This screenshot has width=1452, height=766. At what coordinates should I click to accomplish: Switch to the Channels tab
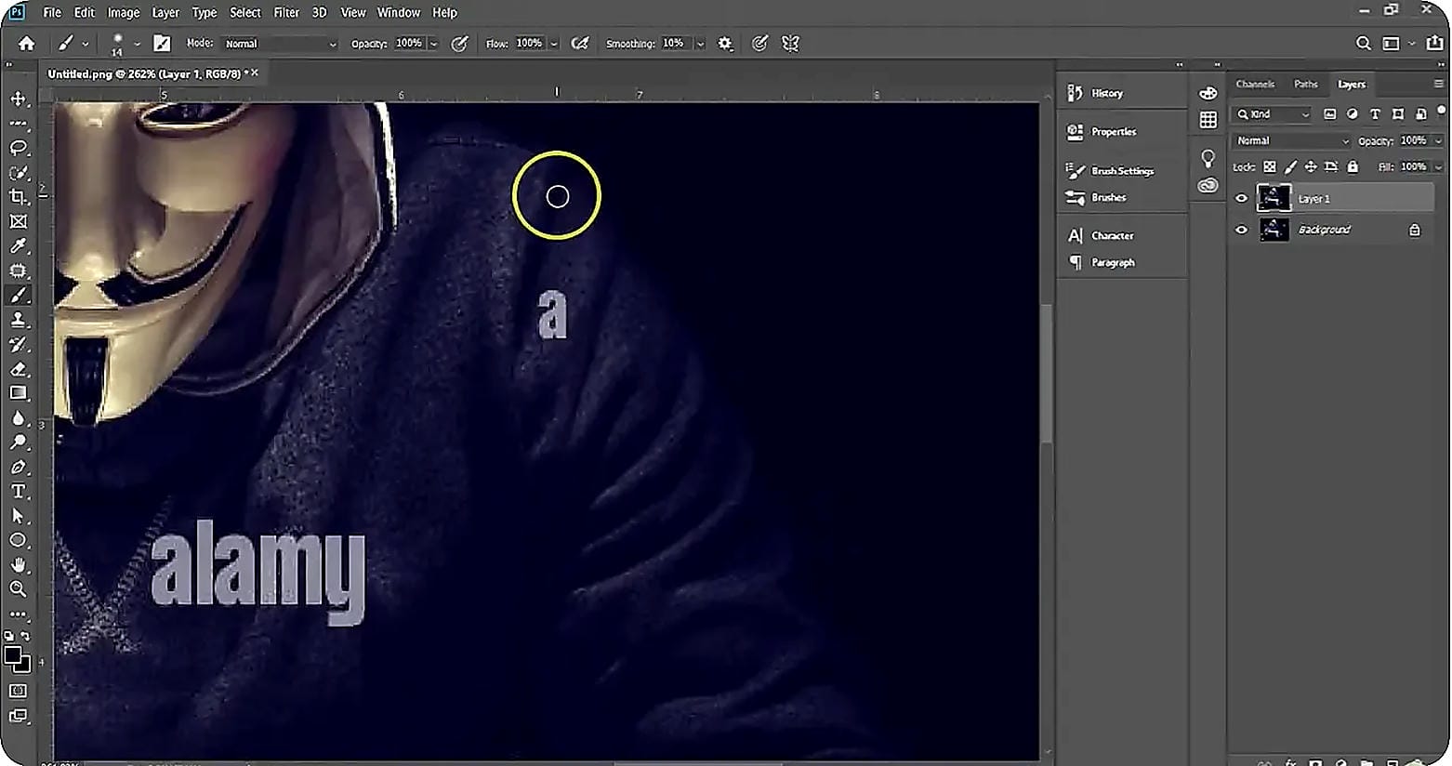1255,84
